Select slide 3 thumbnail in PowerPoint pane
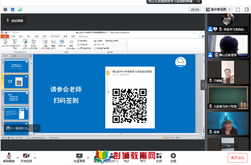Image resolution: width=251 pixels, height=165 pixels. 16,98
